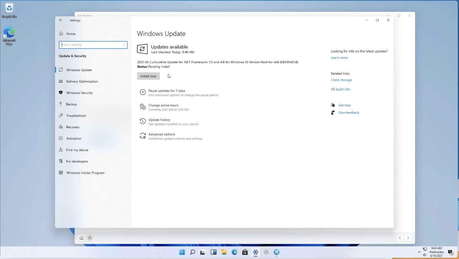This screenshot has width=459, height=259.
Task: Click the Check Storage link
Action: coord(341,80)
